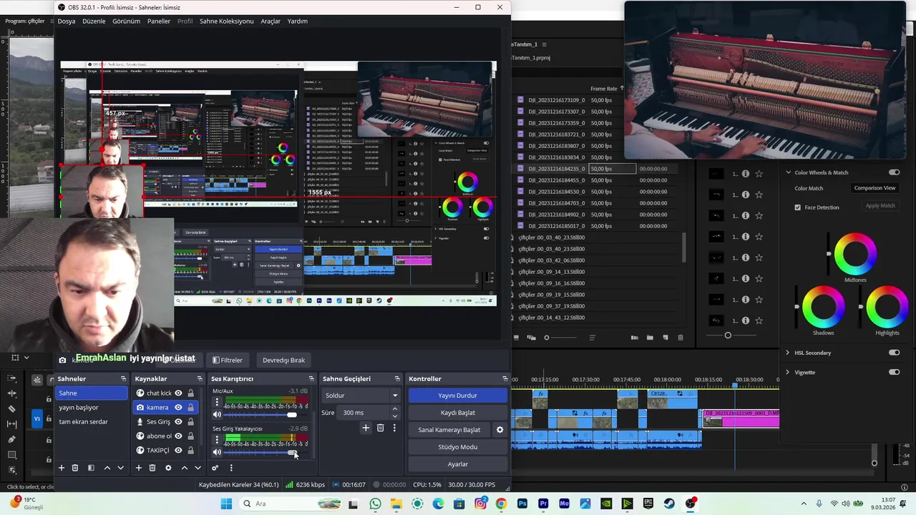Open virtual camera settings gear icon

[x=500, y=430]
